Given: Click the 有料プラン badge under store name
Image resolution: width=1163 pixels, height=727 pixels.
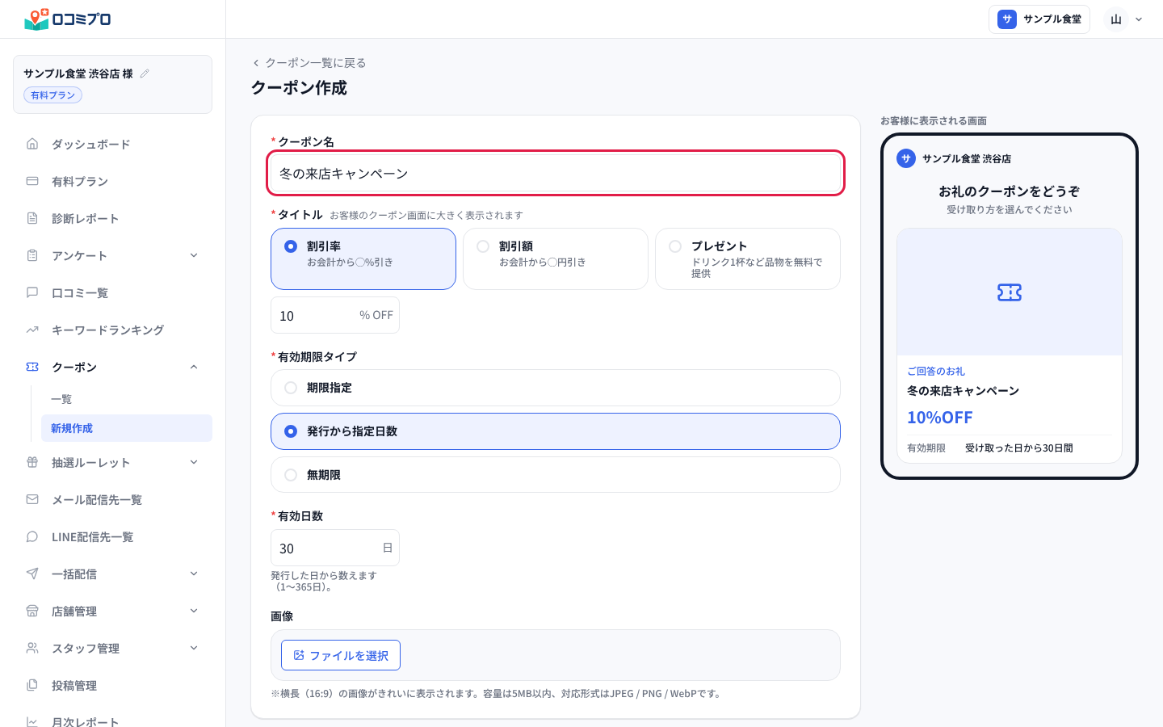Looking at the screenshot, I should 52,95.
